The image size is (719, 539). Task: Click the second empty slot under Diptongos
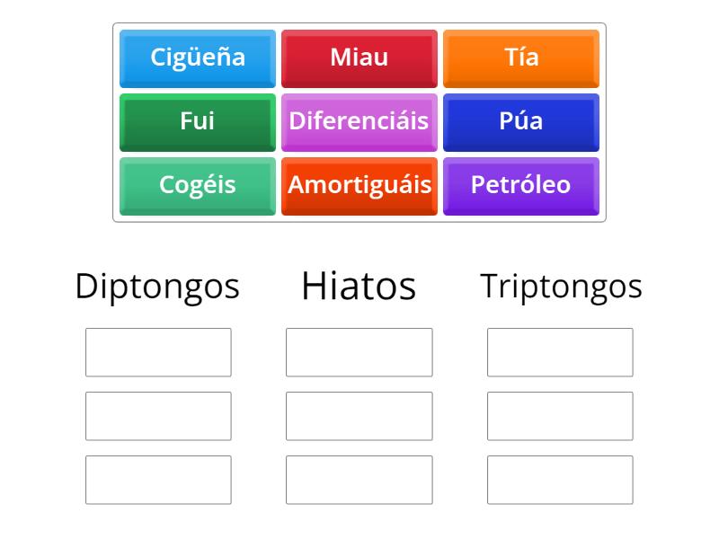[157, 415]
